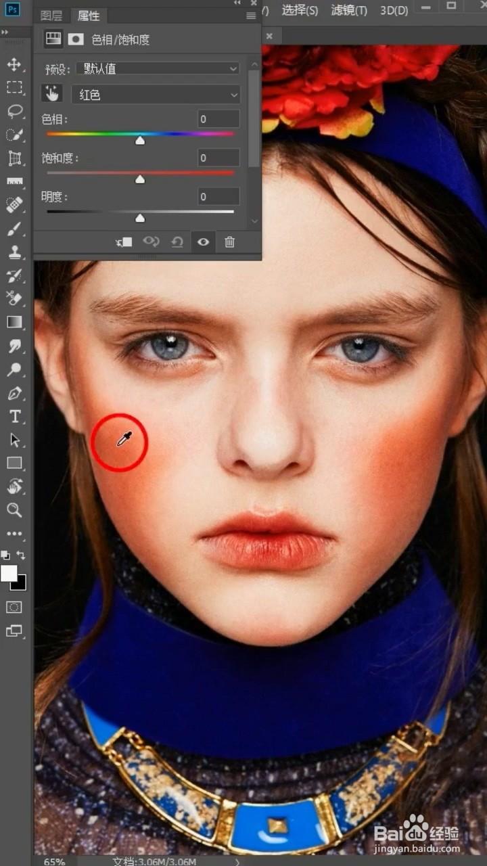Click the Photoshop Ps logo
Screen dimensions: 487x866
click(14, 9)
